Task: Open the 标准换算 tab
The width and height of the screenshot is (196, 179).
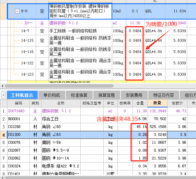Action: [x=79, y=95]
